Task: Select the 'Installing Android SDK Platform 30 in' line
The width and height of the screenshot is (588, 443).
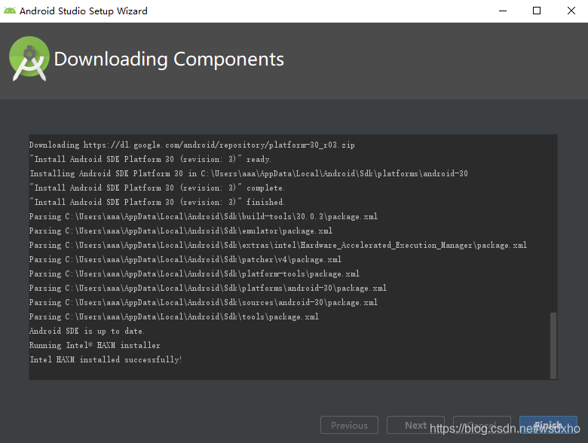Action: point(249,173)
